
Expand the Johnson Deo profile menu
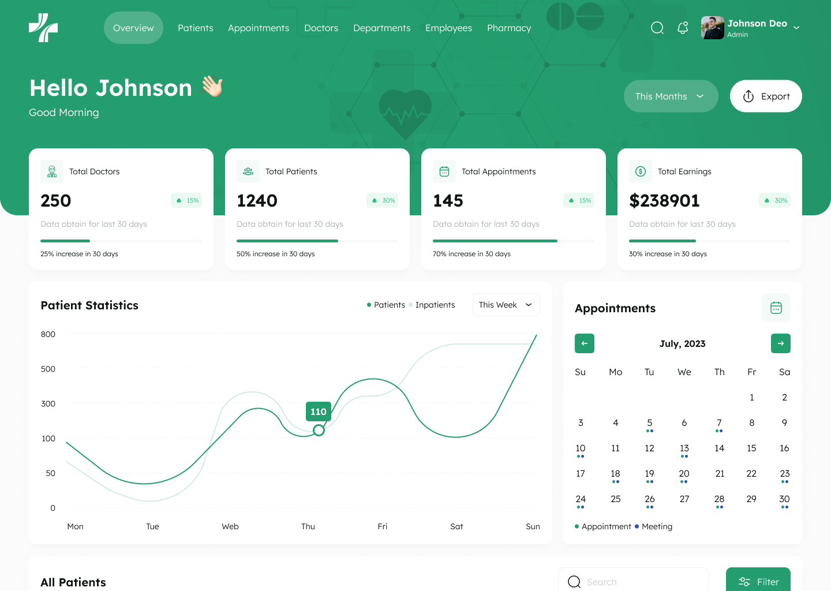(x=798, y=27)
